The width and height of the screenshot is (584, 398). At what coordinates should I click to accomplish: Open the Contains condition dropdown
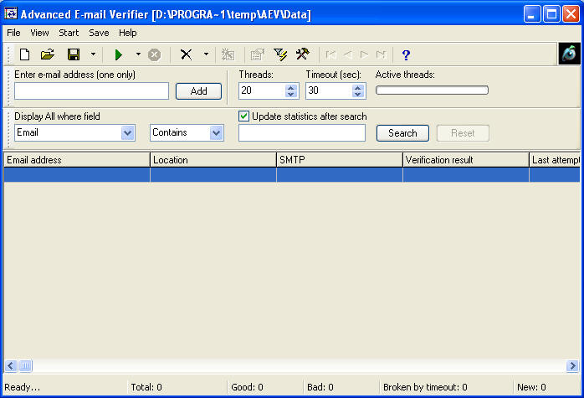coord(216,132)
